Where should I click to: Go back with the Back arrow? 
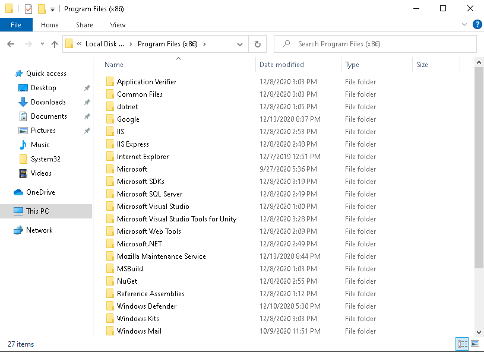coord(11,44)
